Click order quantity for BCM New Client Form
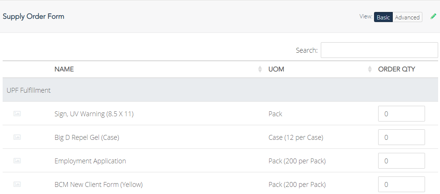 [x=401, y=184]
